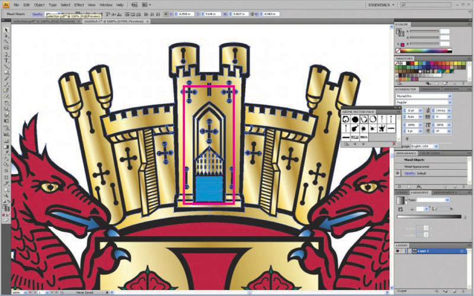Click the fill and stroke proxy in Color panel
474x296 pixels.
tap(400, 33)
